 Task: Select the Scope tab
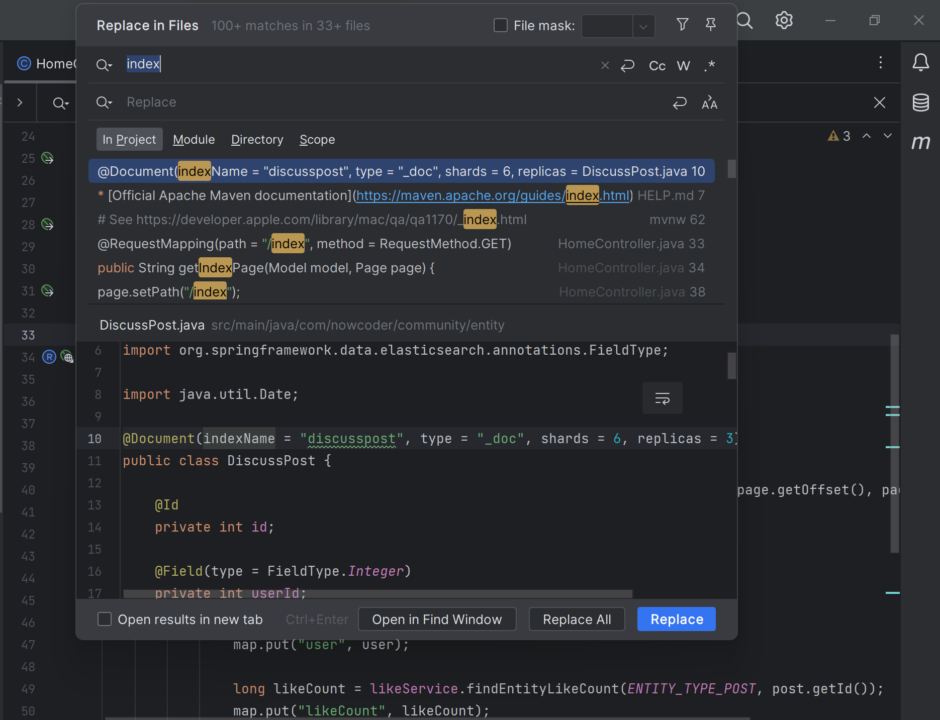[x=317, y=139]
